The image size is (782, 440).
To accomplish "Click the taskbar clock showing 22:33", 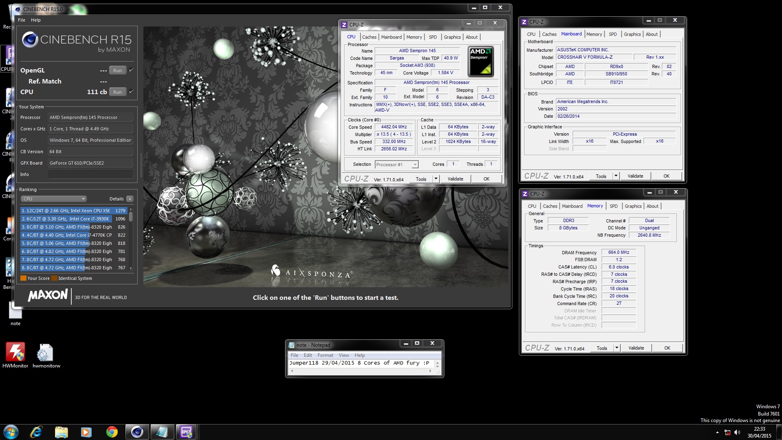I will (759, 432).
